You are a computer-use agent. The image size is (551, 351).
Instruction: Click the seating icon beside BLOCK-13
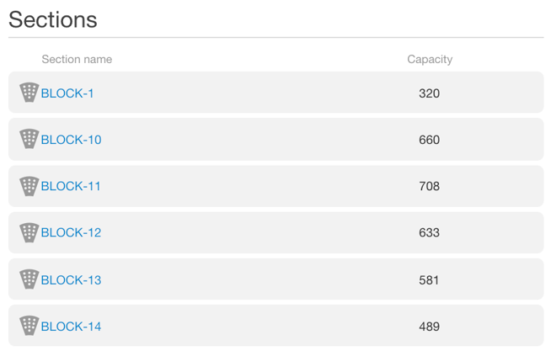tap(29, 279)
